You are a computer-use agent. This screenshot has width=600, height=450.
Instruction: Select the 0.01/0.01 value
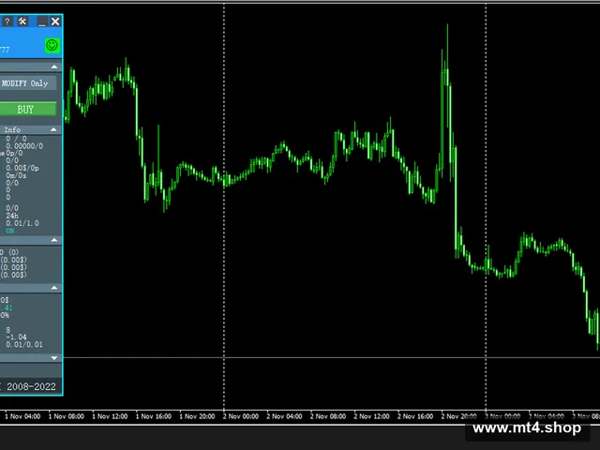(24, 345)
